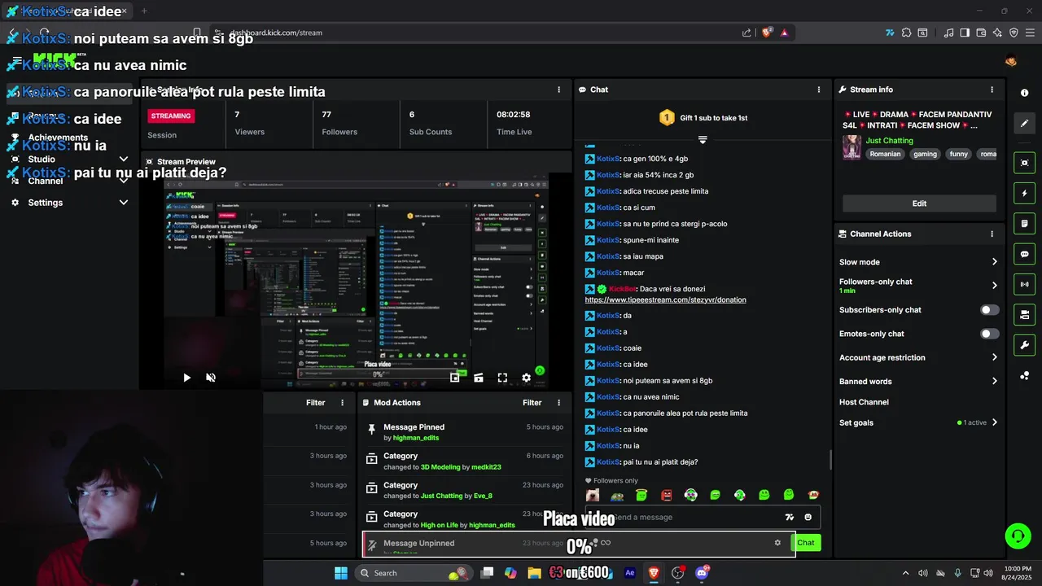The image size is (1042, 586).
Task: Open medkit23 profile in Mod Actions
Action: pos(487,467)
